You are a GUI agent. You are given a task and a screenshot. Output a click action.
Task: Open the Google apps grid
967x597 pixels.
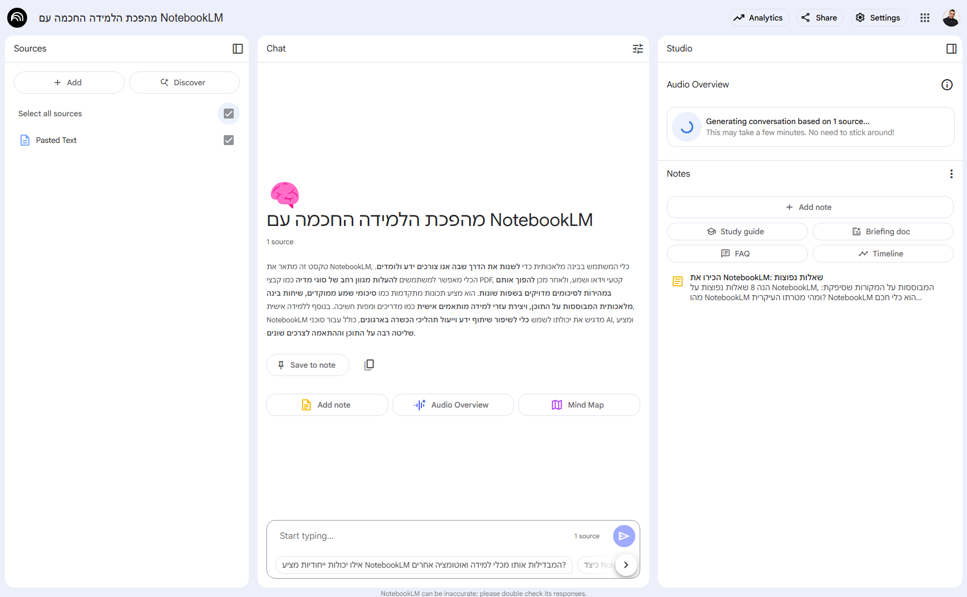point(925,18)
